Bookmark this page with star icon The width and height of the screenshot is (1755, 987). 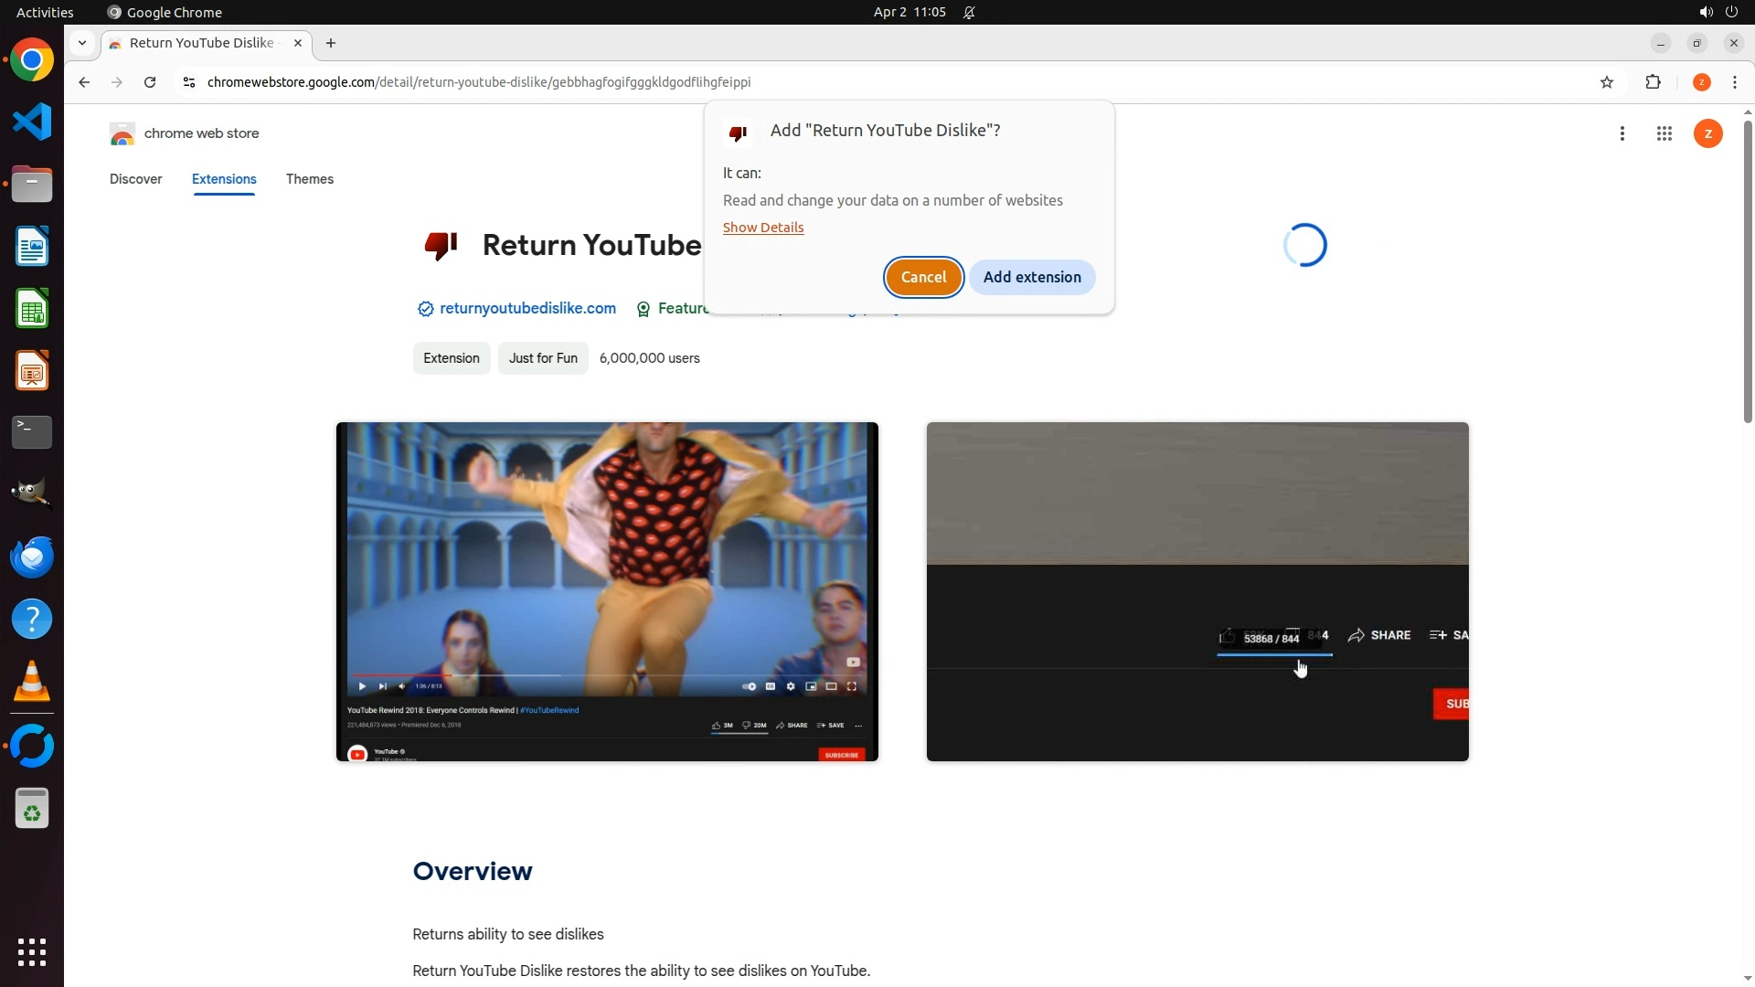[x=1607, y=82]
